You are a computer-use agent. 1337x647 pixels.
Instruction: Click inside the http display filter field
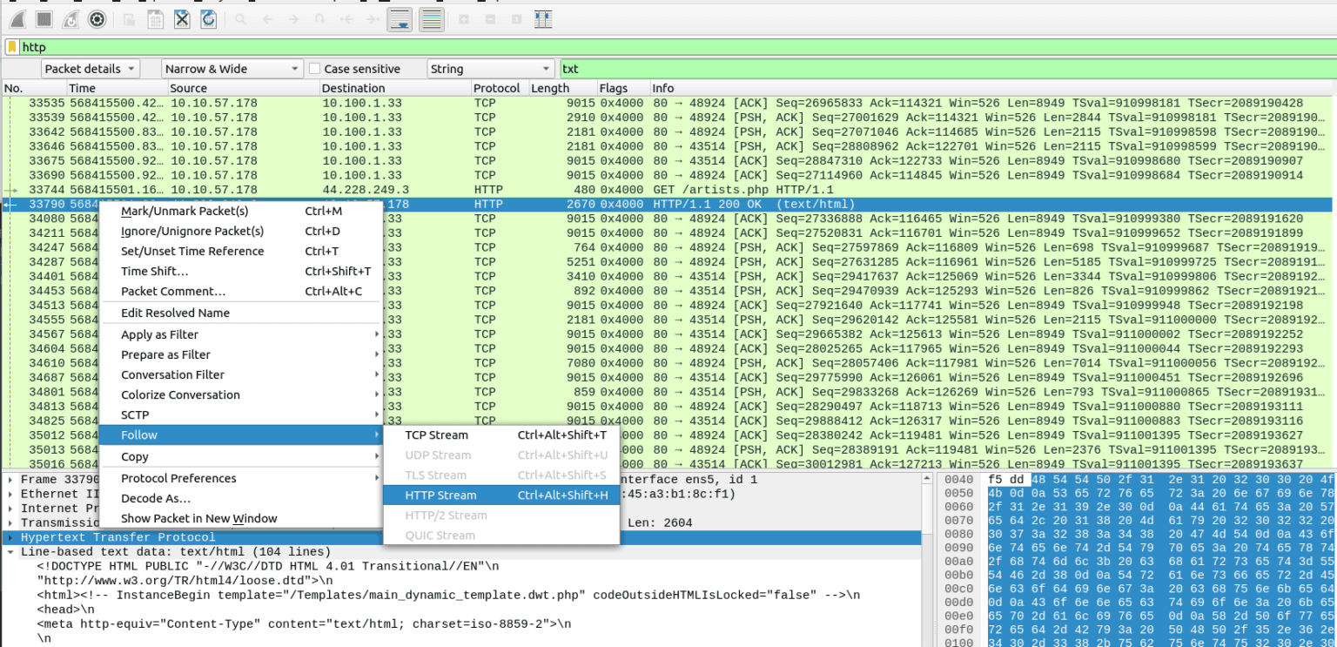(174, 47)
